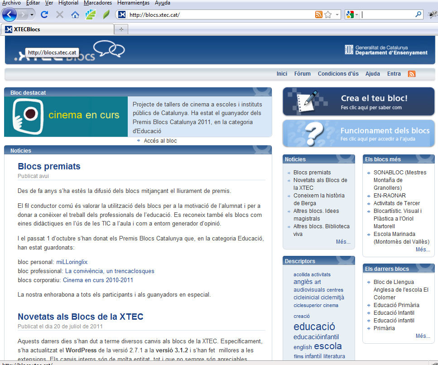Viewport: 438px width, 365px height.
Task: Go to browser home page icon
Action: [75, 14]
